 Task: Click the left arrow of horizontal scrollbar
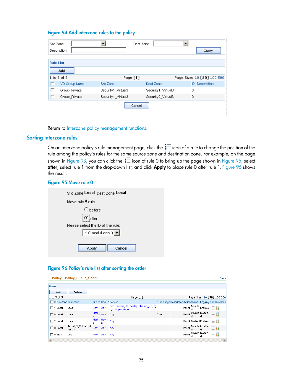50,340
